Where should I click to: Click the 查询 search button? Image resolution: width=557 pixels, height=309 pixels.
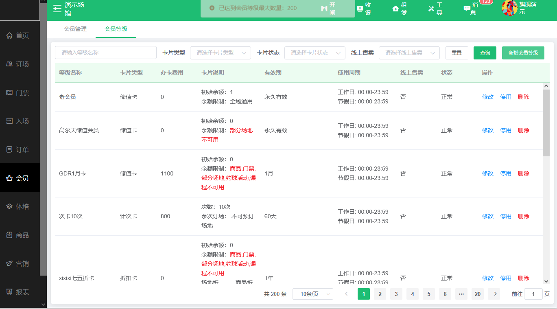coord(485,53)
